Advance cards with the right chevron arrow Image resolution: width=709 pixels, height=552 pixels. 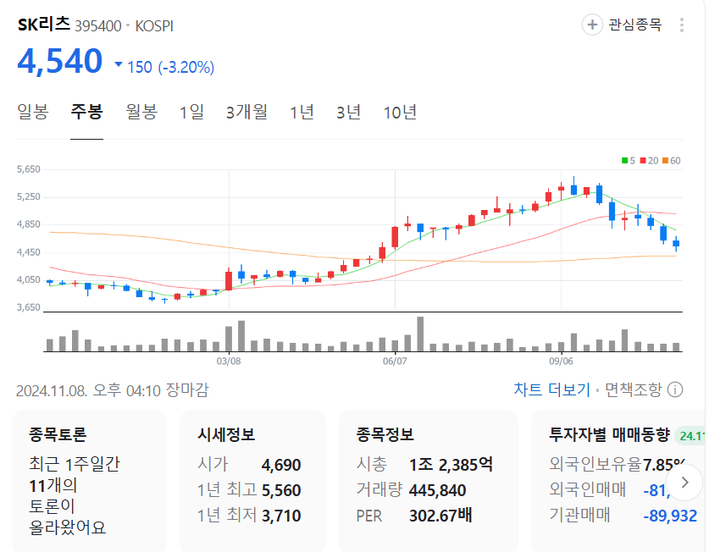[x=685, y=483]
